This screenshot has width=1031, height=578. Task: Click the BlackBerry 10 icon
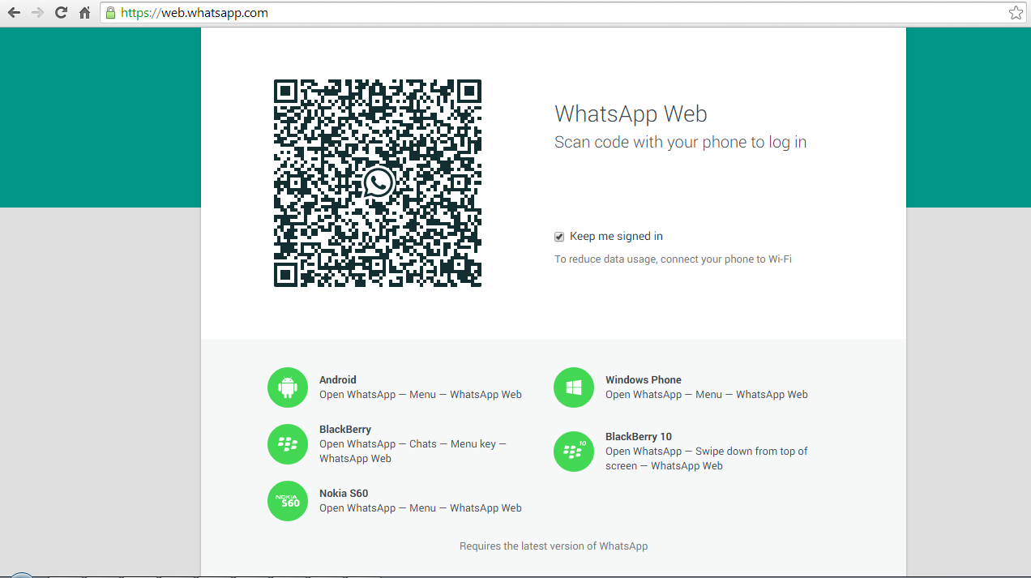click(574, 451)
